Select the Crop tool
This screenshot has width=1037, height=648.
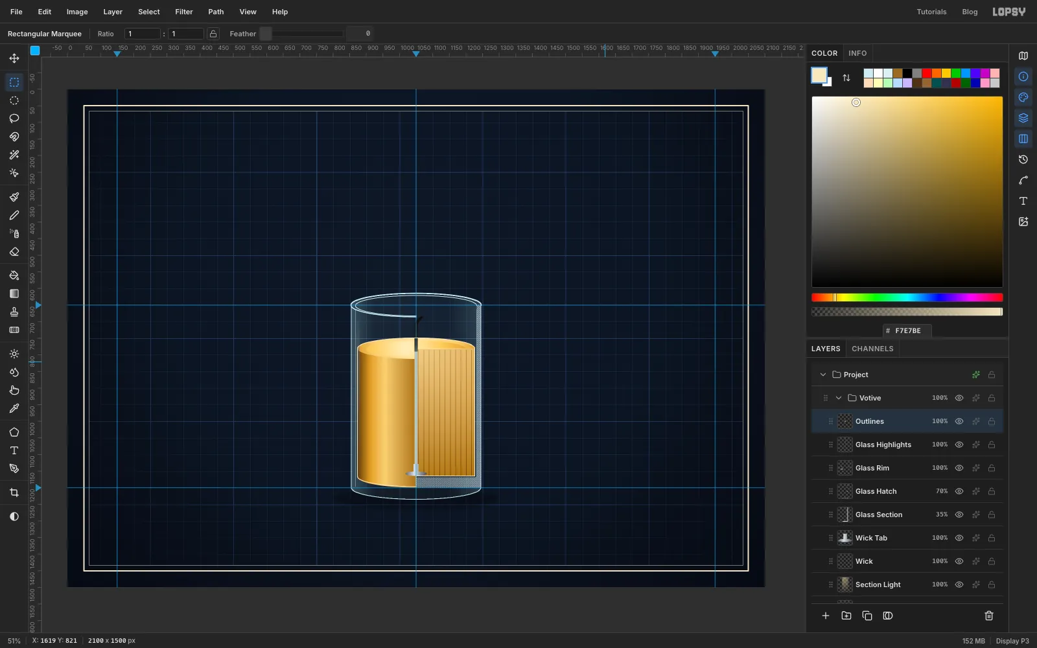coord(14,492)
